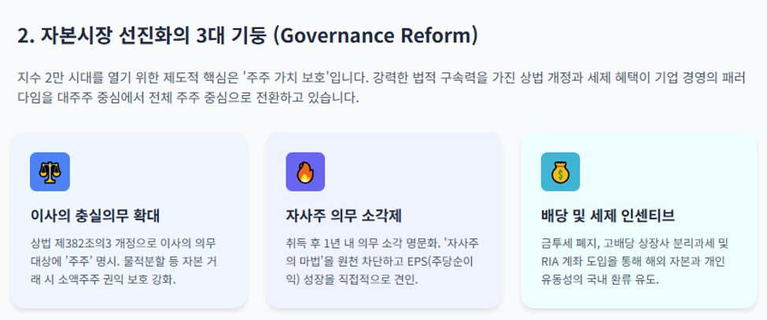The width and height of the screenshot is (767, 320).
Task: Select the '배당 및 세제 인센티브' card title
Action: (x=608, y=216)
